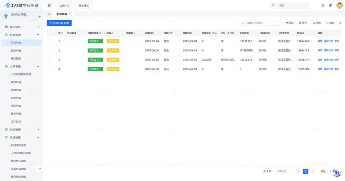Click the admin2 tag in row 2
Image resolution: width=345 pixels, height=181 pixels.
[x=113, y=51]
